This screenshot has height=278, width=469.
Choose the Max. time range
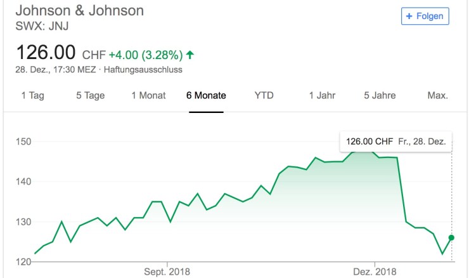pos(437,96)
